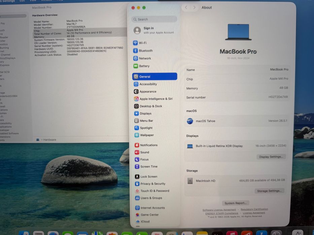The height and width of the screenshot is (235, 314).
Task: Click the System Report button
Action: [235, 203]
